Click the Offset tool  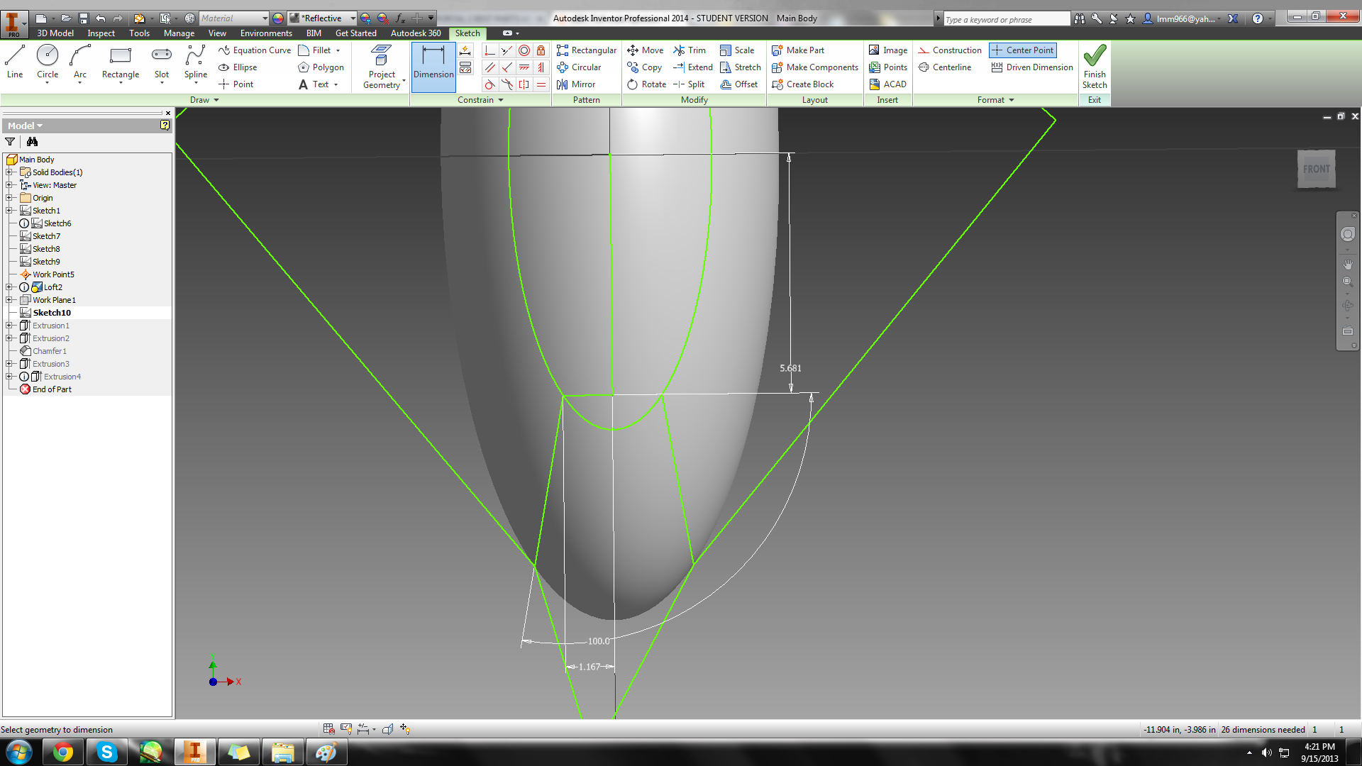tap(738, 84)
